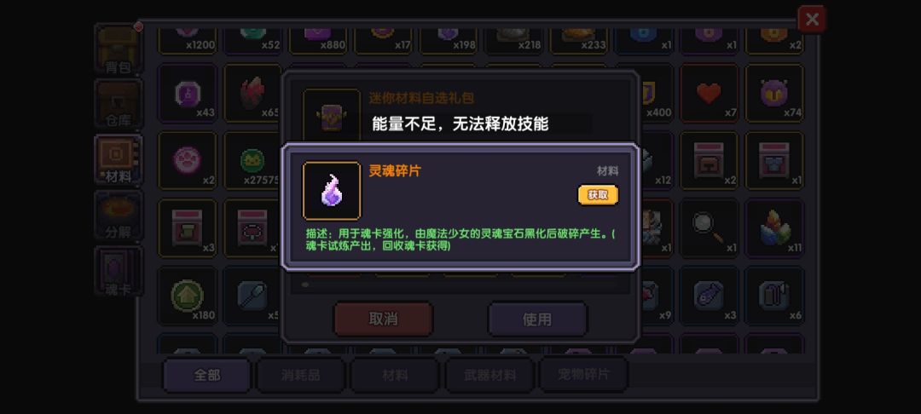Select the magnifying glass item
The height and width of the screenshot is (414, 921).
(x=709, y=228)
